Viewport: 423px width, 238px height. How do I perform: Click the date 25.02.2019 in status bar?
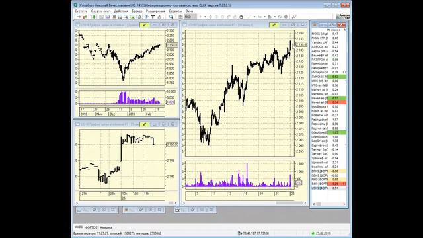(x=323, y=233)
